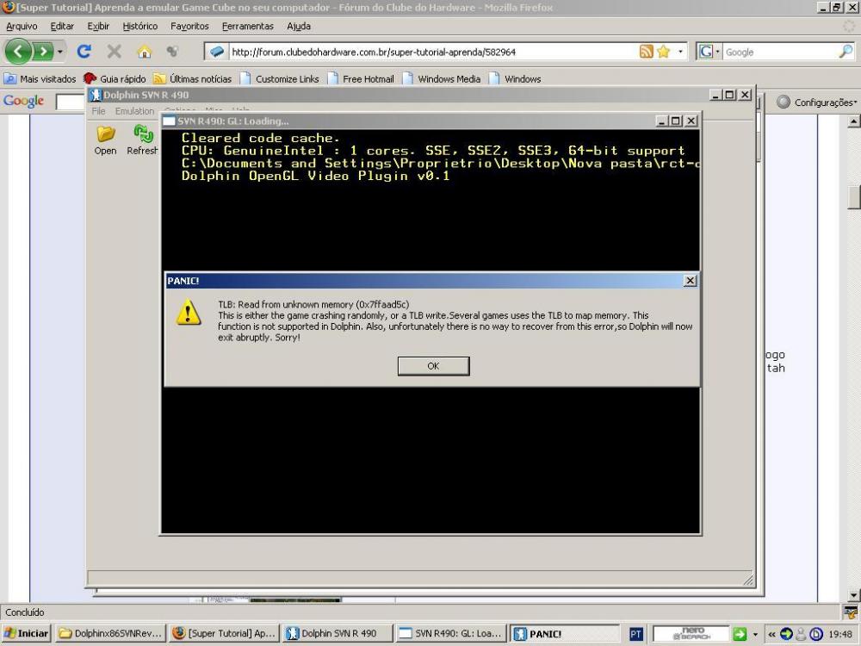
Task: Click the Iniciar start button
Action: [26, 634]
